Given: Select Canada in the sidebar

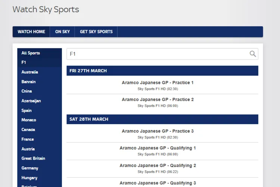Looking at the screenshot, I should (x=40, y=129).
